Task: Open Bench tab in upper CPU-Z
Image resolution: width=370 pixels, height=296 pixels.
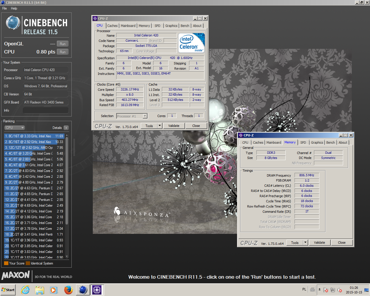Action: pyautogui.click(x=185, y=26)
